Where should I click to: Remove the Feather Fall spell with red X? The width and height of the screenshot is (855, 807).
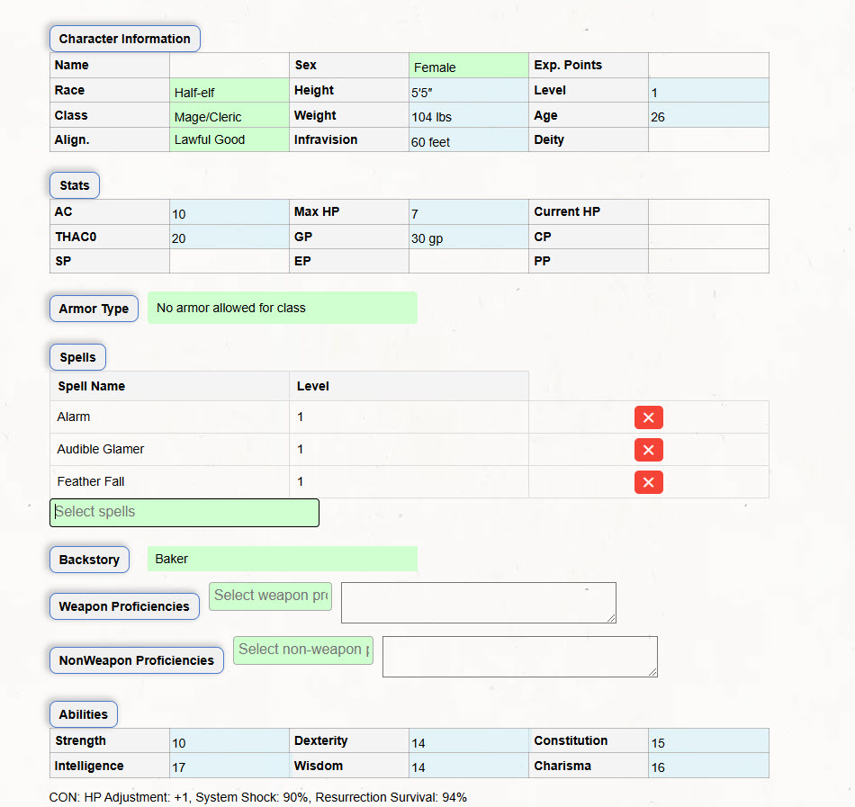pyautogui.click(x=648, y=482)
